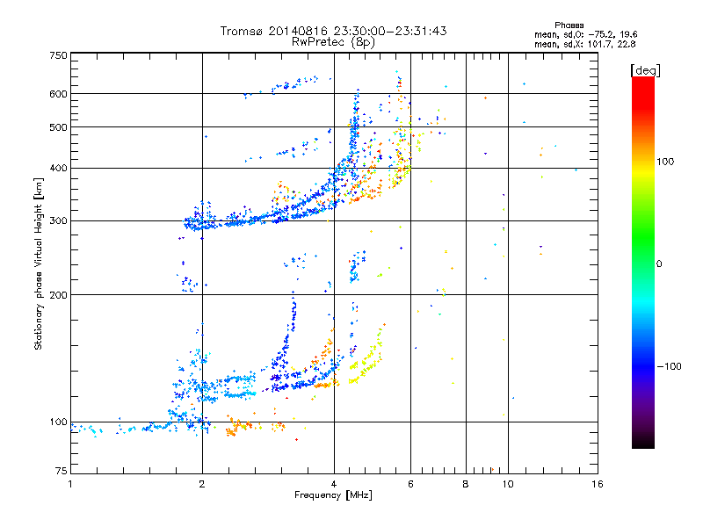Click the x-axis tick label '6'
703x527 pixels.
tap(410, 484)
